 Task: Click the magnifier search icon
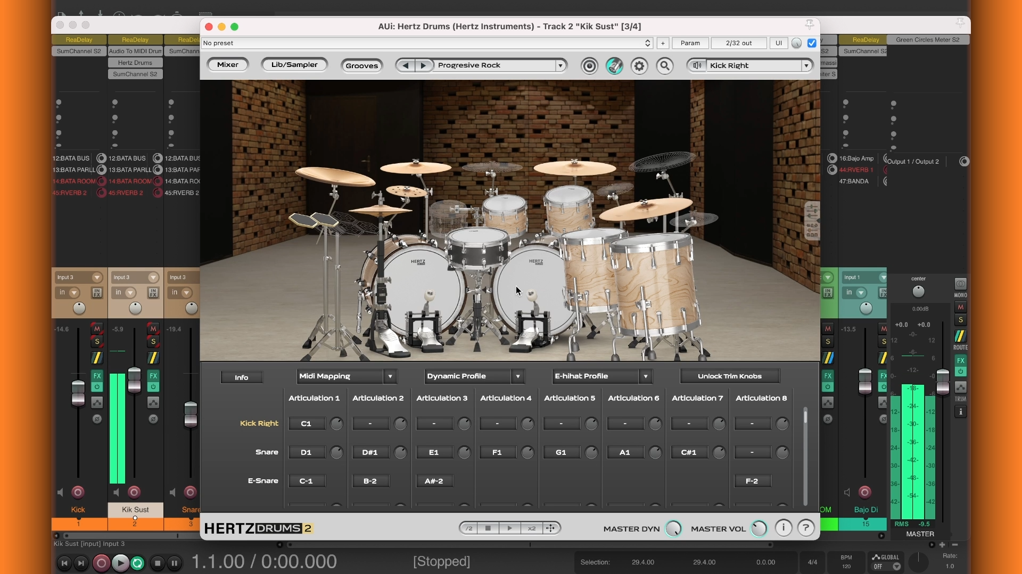coord(664,66)
